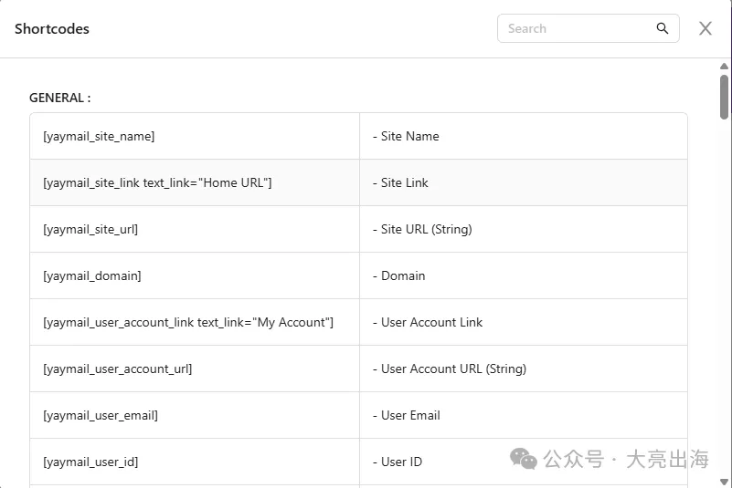Click the "- Site Name" description
Image resolution: width=732 pixels, height=488 pixels.
406,136
